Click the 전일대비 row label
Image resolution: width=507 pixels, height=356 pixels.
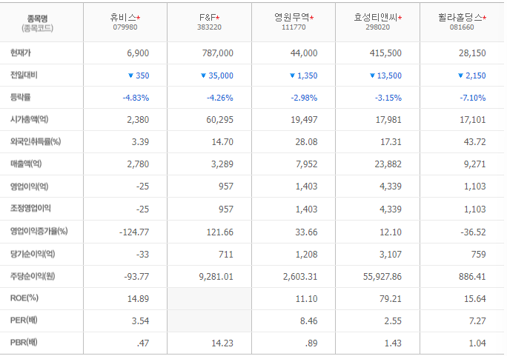pyautogui.click(x=24, y=75)
